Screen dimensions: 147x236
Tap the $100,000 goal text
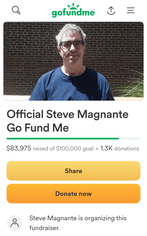click(74, 149)
